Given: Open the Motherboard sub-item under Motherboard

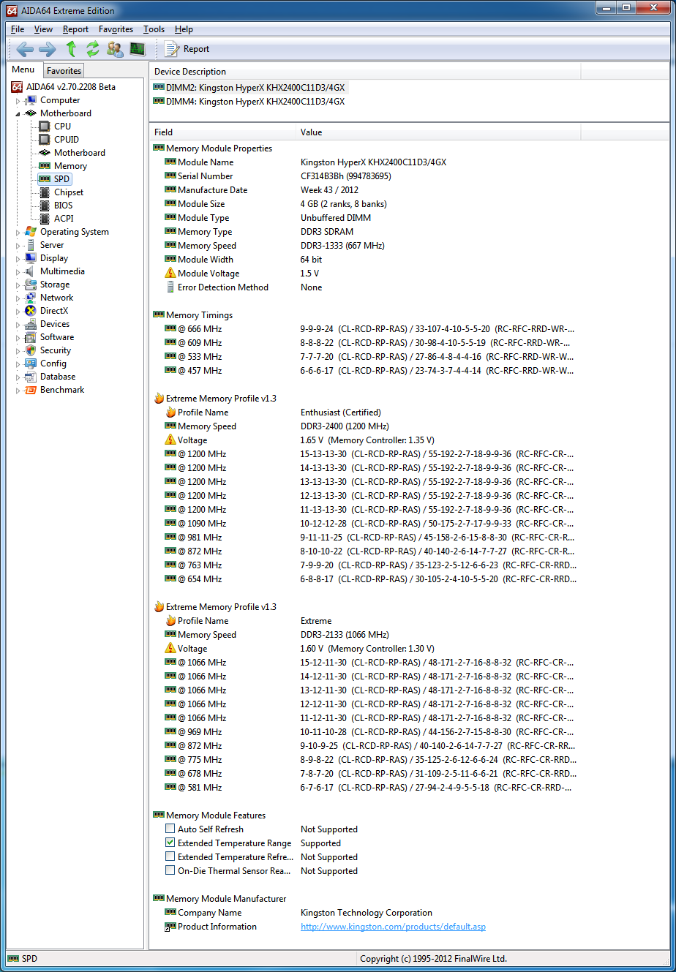Looking at the screenshot, I should (80, 153).
